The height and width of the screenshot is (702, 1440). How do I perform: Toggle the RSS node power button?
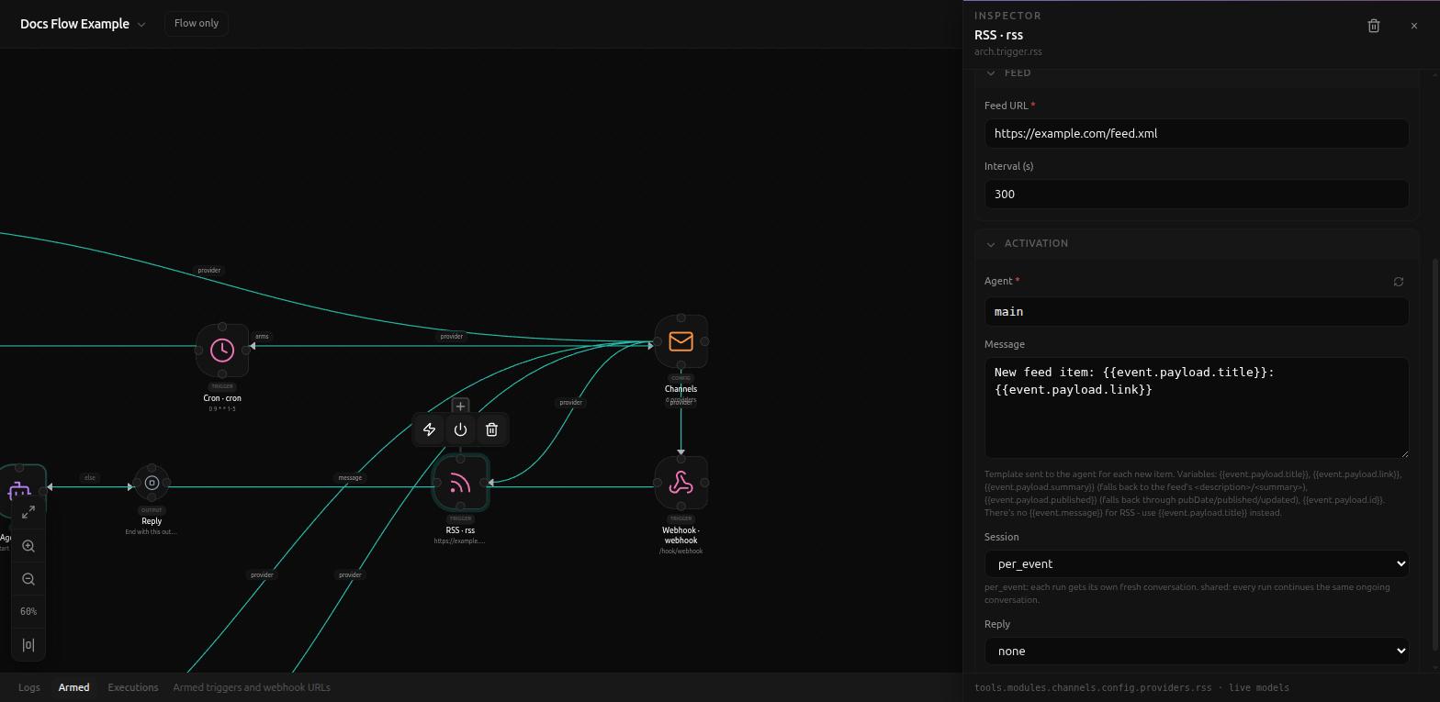(x=460, y=429)
